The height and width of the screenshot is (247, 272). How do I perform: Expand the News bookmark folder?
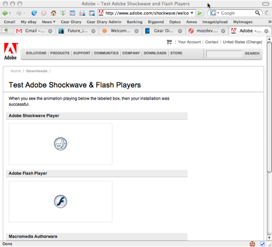click(x=48, y=22)
